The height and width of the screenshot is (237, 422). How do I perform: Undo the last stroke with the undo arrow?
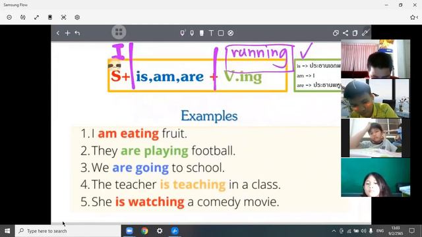pos(78,33)
